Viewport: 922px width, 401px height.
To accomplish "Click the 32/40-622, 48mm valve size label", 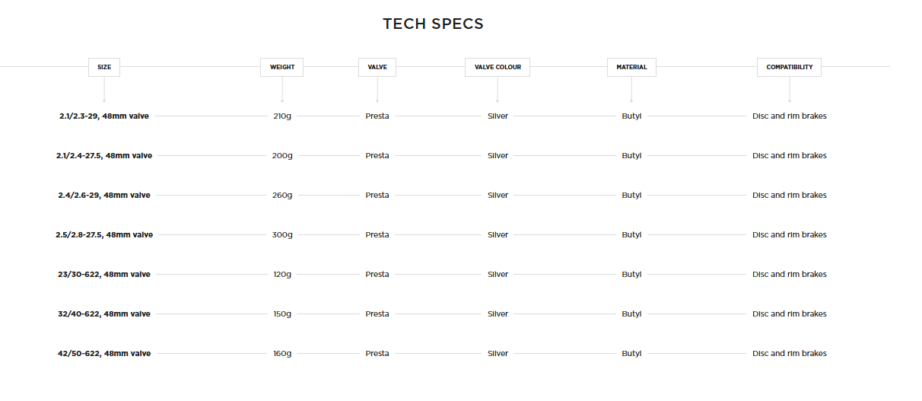I will (x=104, y=314).
